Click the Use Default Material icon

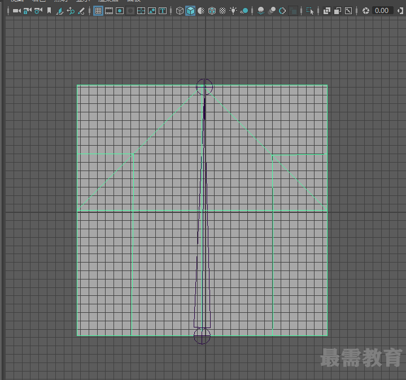tap(201, 11)
